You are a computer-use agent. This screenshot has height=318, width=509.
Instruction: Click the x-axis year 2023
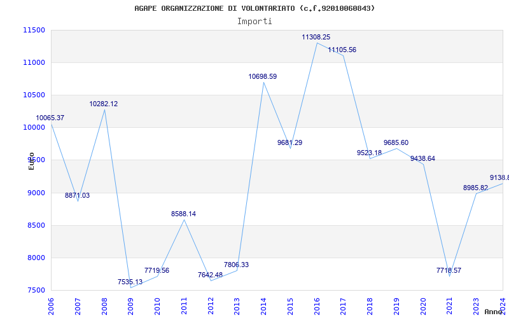476,307
